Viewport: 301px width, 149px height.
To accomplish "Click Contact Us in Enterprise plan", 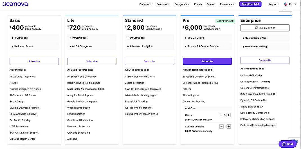I will 265,60.
